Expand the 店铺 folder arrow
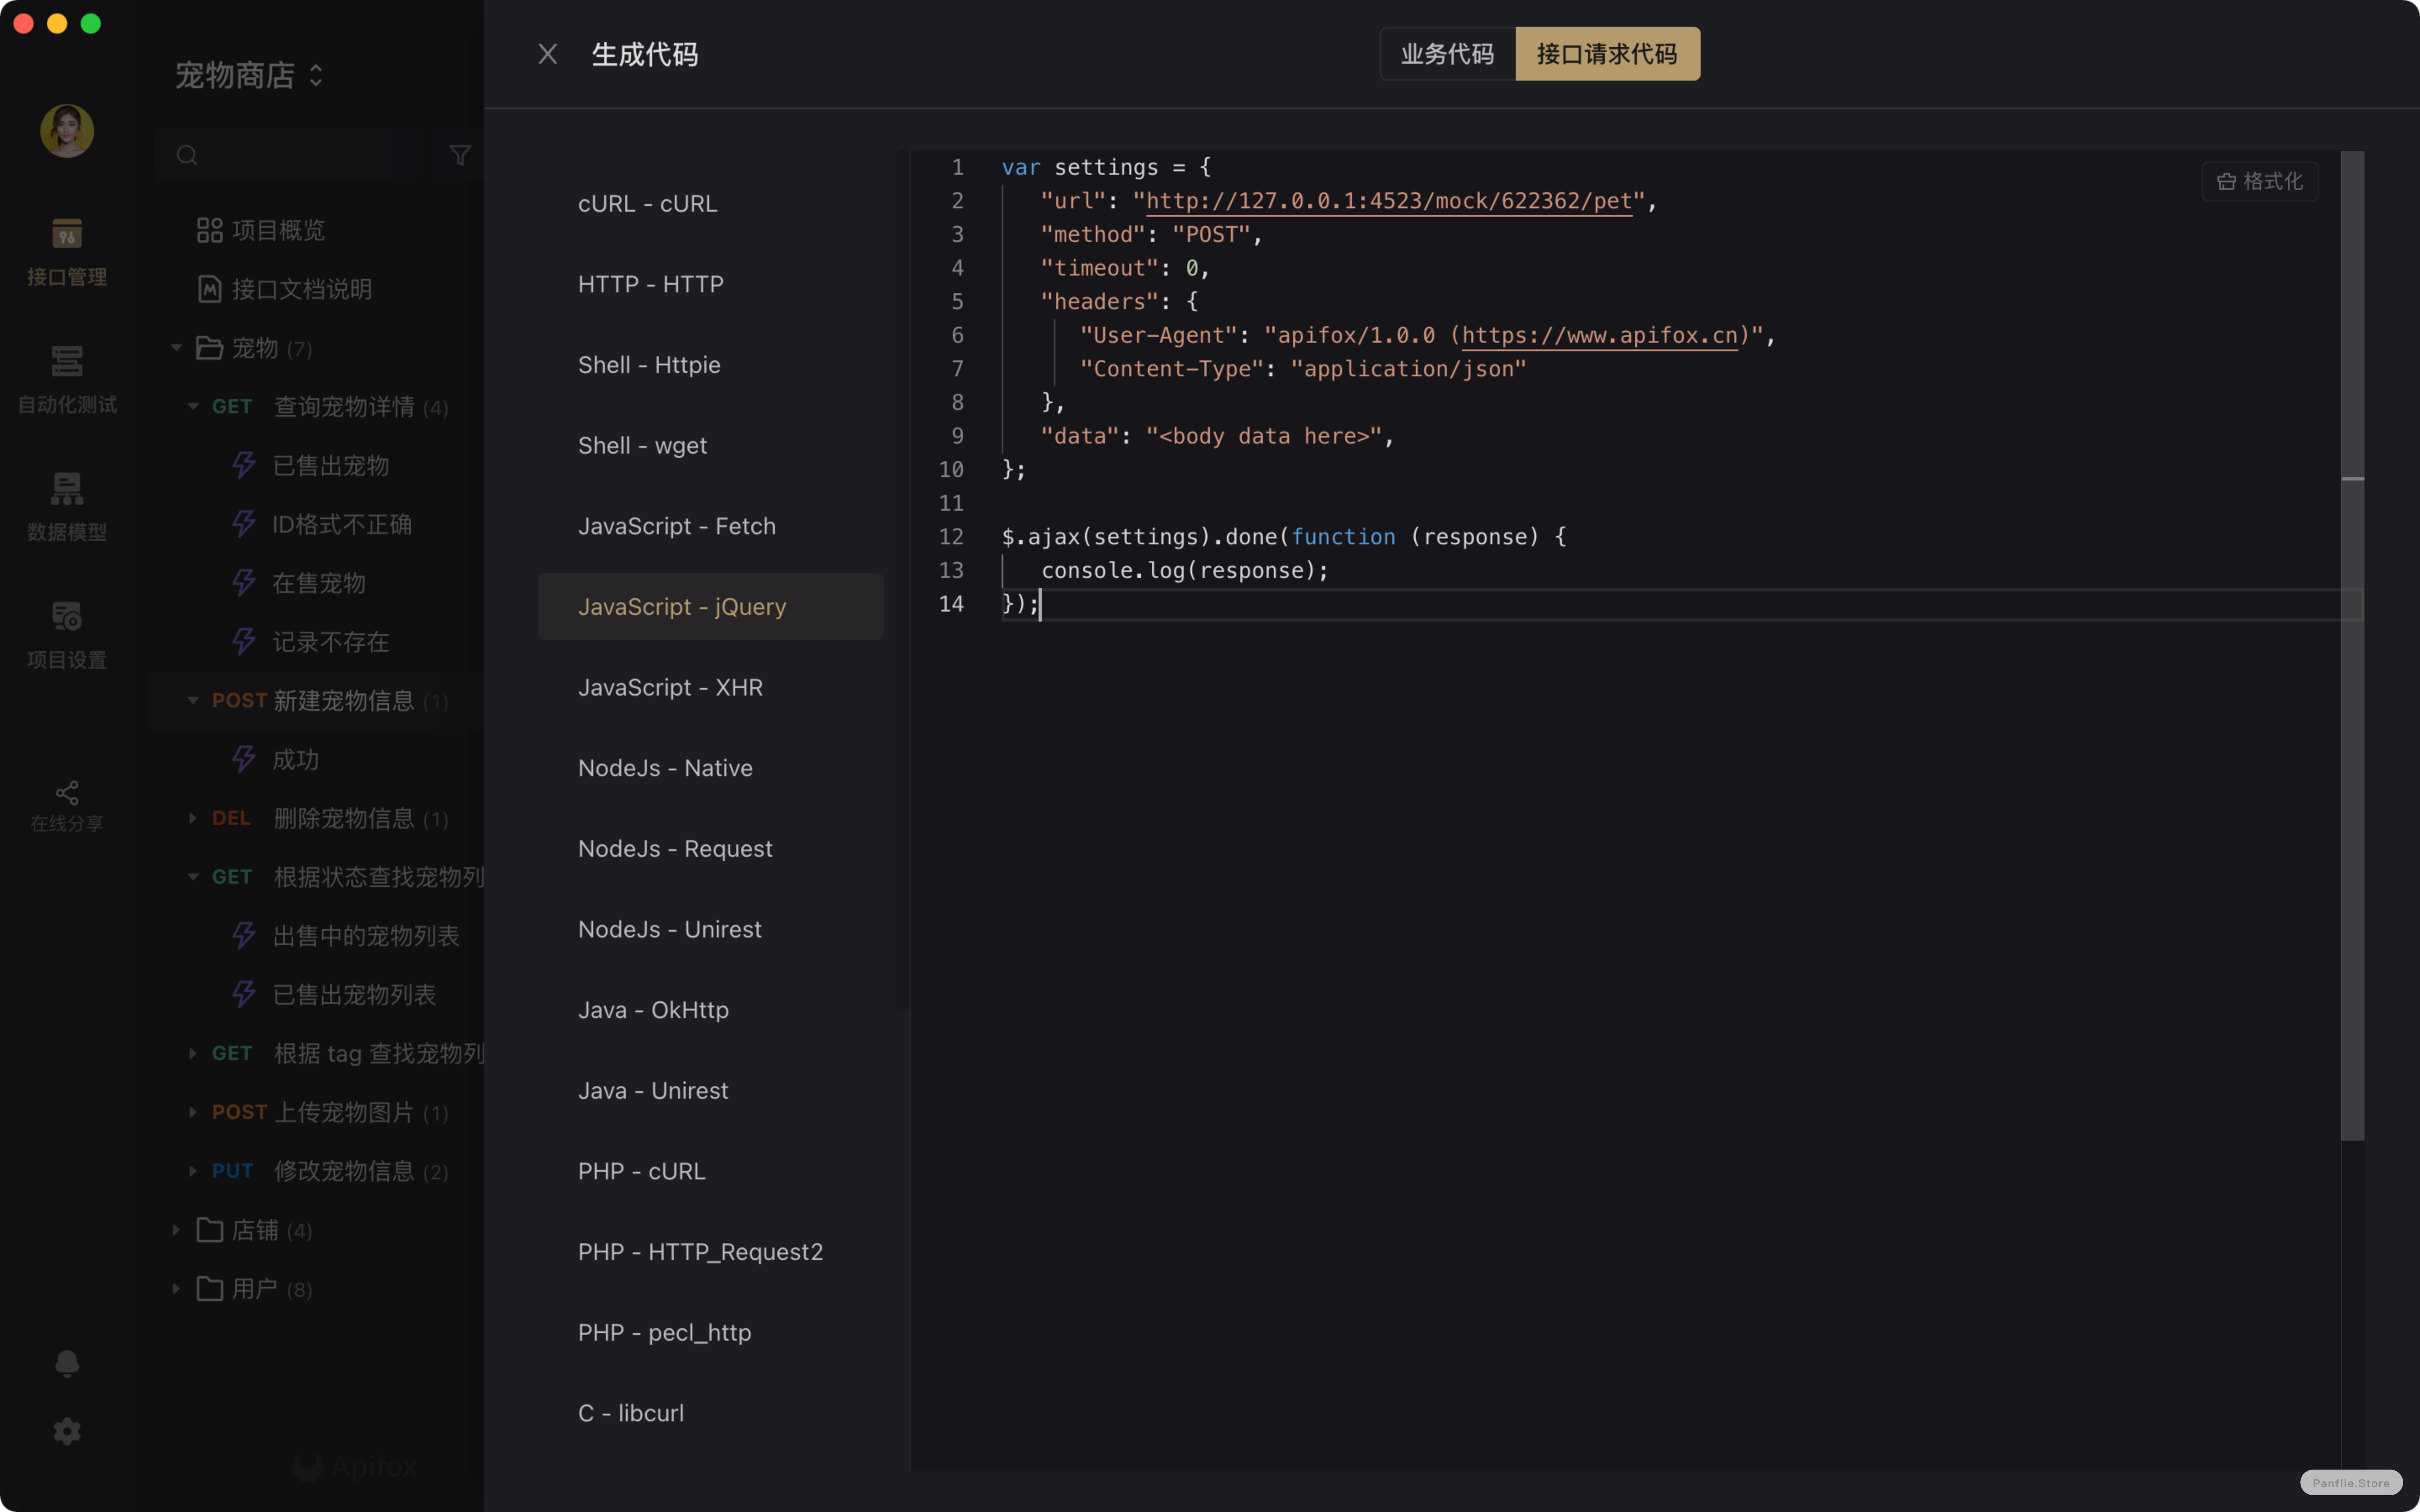The height and width of the screenshot is (1512, 2420). click(x=176, y=1230)
